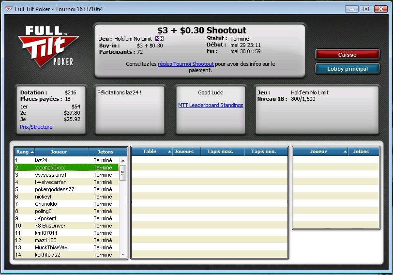The image size is (393, 275).
Task: Click the S icon beside Hold'em No Limit
Action: tap(157, 39)
